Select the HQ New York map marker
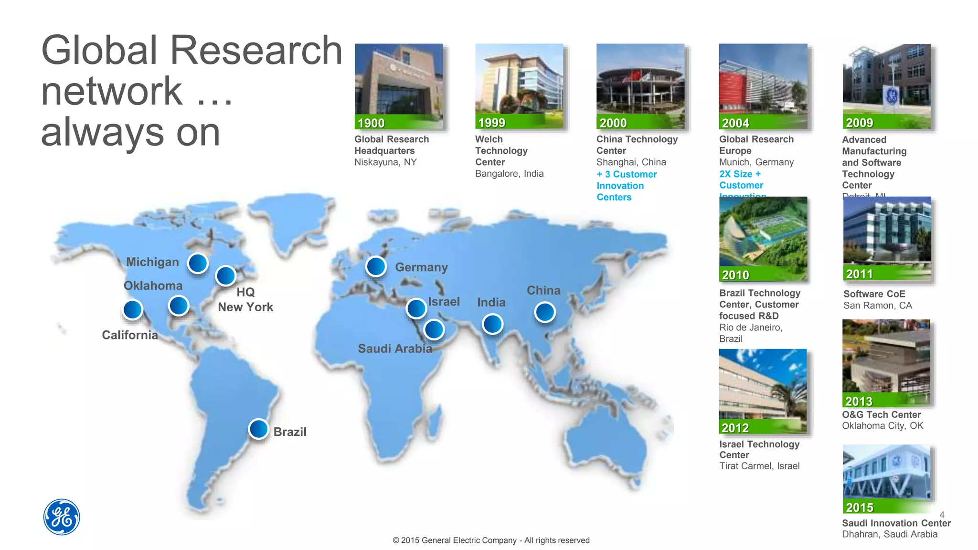 pyautogui.click(x=225, y=275)
